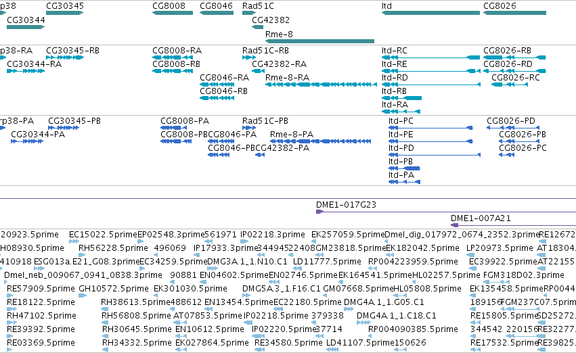
Task: Select transcript CG30345-RB exon model
Action: coord(65,57)
